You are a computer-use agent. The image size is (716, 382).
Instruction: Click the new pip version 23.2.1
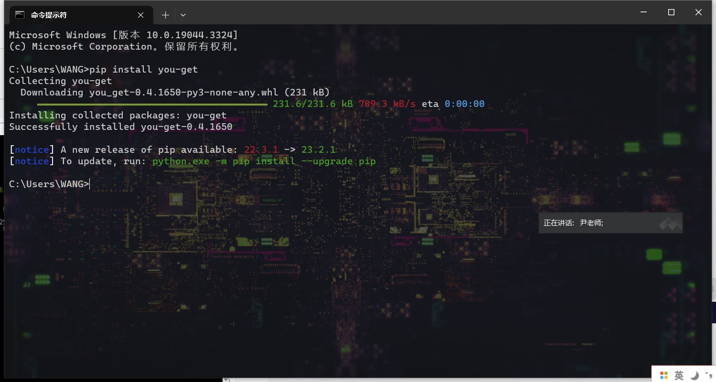tap(318, 149)
